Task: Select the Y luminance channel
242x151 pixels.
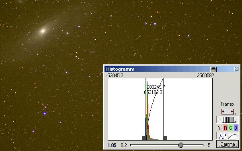Action: coord(219,128)
